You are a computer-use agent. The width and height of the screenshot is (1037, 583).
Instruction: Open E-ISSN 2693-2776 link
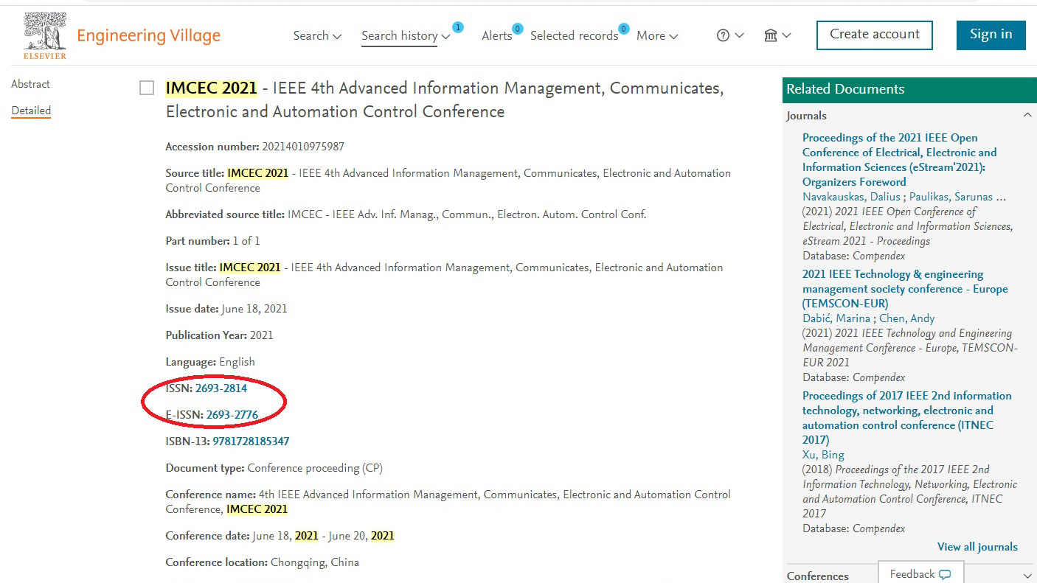pyautogui.click(x=232, y=415)
